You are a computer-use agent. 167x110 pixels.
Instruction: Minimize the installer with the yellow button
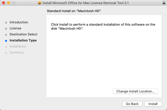point(9,3)
